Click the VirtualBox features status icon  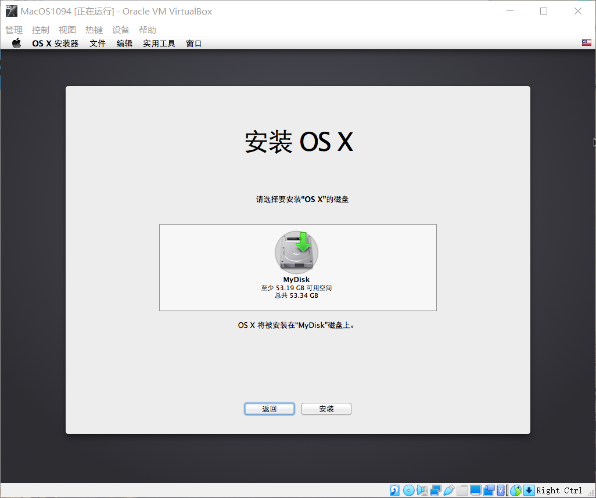click(x=501, y=490)
